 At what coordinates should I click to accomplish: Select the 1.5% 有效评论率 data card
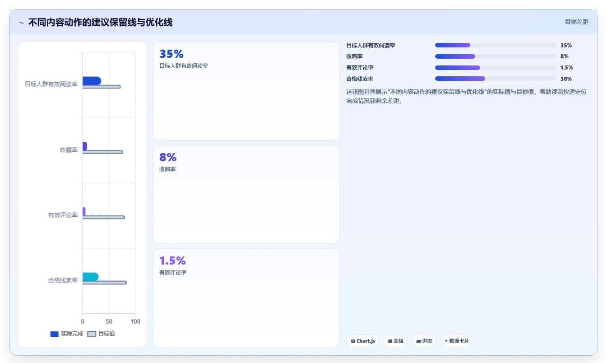pos(246,298)
